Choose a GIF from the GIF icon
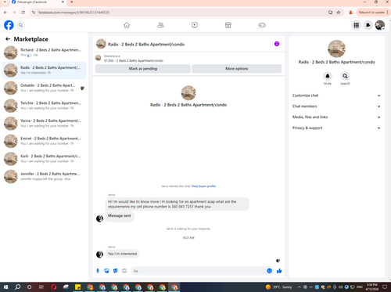The height and width of the screenshot is (292, 391). point(124,271)
